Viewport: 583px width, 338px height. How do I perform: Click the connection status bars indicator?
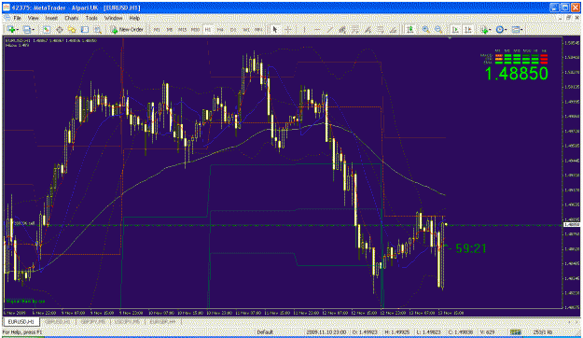515,332
